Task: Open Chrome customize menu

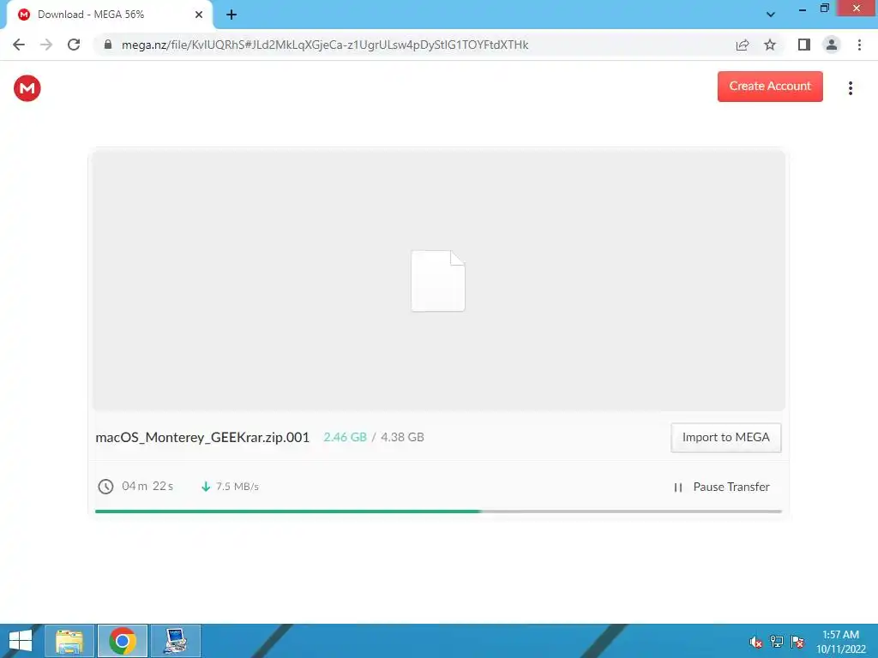Action: tap(859, 45)
